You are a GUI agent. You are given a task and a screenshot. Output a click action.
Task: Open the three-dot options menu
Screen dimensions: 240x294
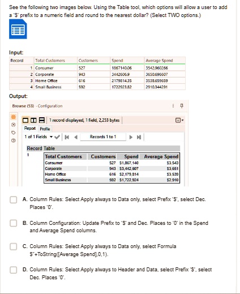click(173, 106)
